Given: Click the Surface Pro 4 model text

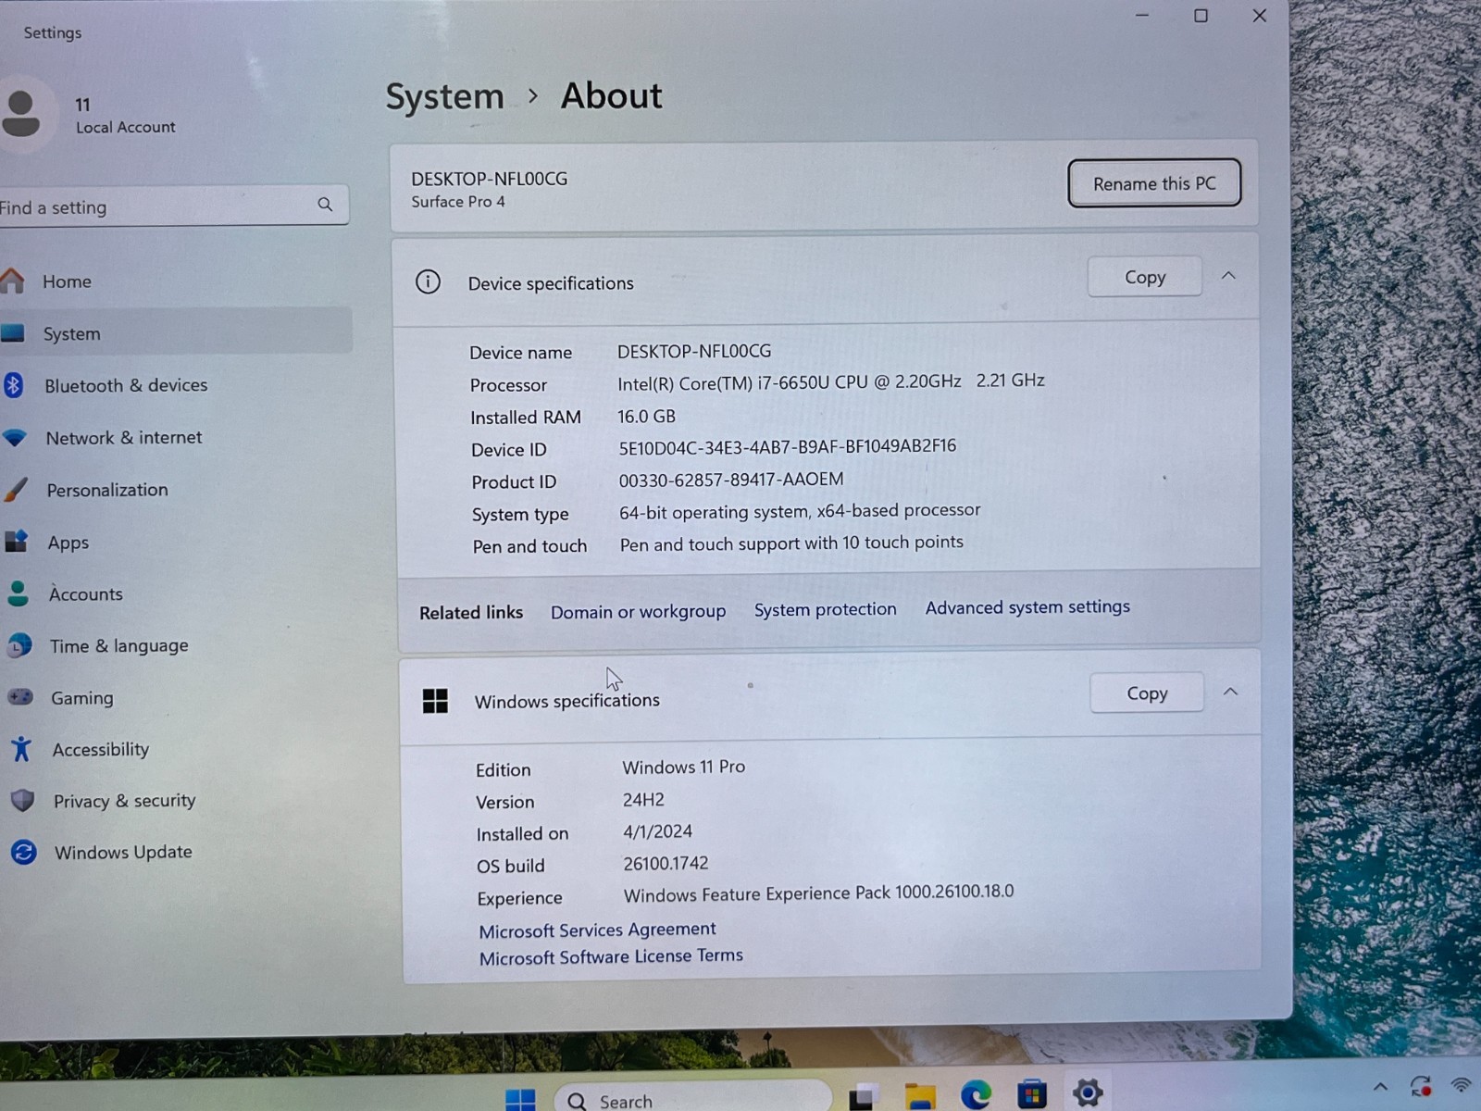Looking at the screenshot, I should click(458, 202).
